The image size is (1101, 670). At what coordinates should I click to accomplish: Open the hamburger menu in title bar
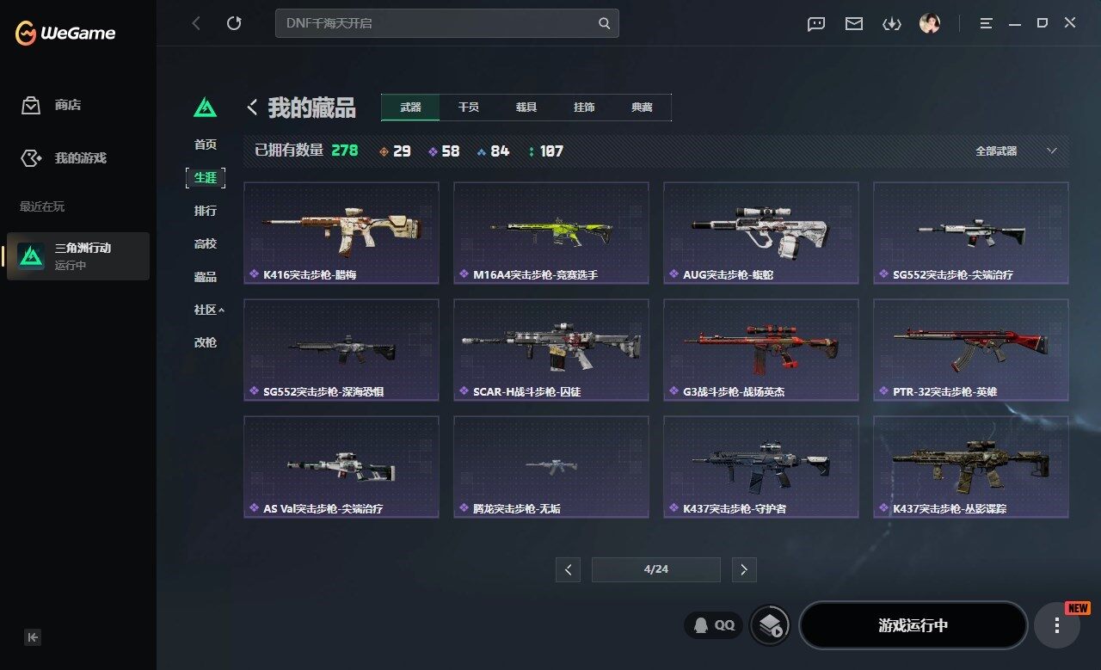[x=987, y=23]
